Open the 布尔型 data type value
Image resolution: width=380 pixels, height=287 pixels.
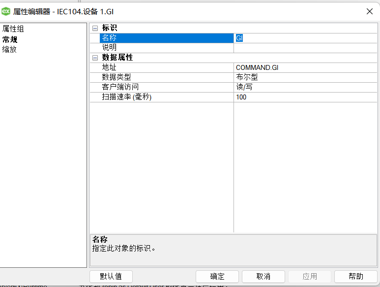[305, 77]
